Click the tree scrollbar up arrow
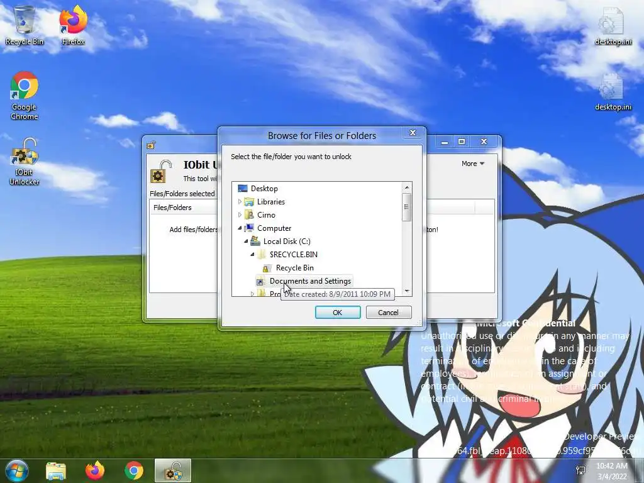 coord(407,187)
